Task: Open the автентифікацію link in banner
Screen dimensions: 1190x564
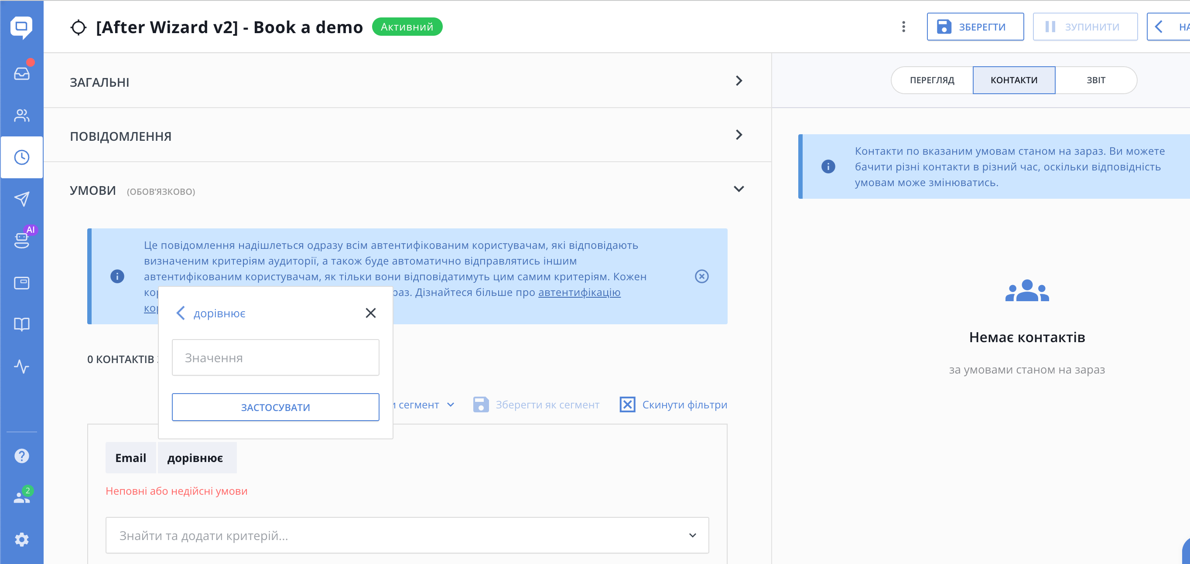Action: coord(579,292)
